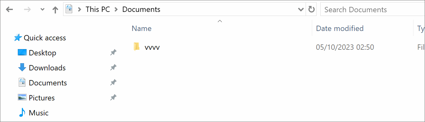Click the Search Documents box
This screenshot has width=425, height=122.
point(372,10)
